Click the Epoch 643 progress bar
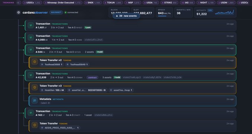The width and height of the screenshot is (252, 134). tap(164, 16)
